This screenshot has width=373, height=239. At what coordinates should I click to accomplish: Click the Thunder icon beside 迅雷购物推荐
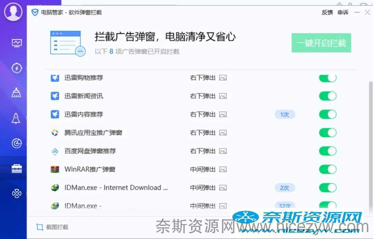[x=55, y=78]
